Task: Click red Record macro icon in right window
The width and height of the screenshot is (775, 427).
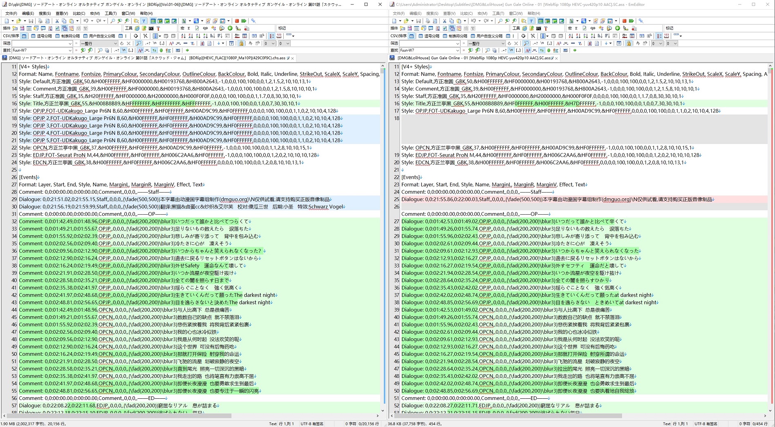Action: [x=624, y=21]
